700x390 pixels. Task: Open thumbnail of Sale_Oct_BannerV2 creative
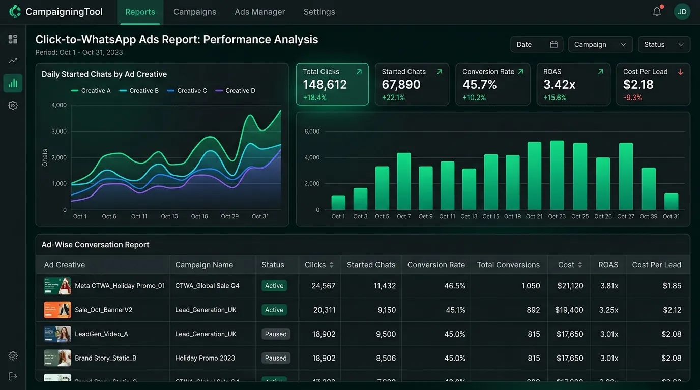(57, 310)
